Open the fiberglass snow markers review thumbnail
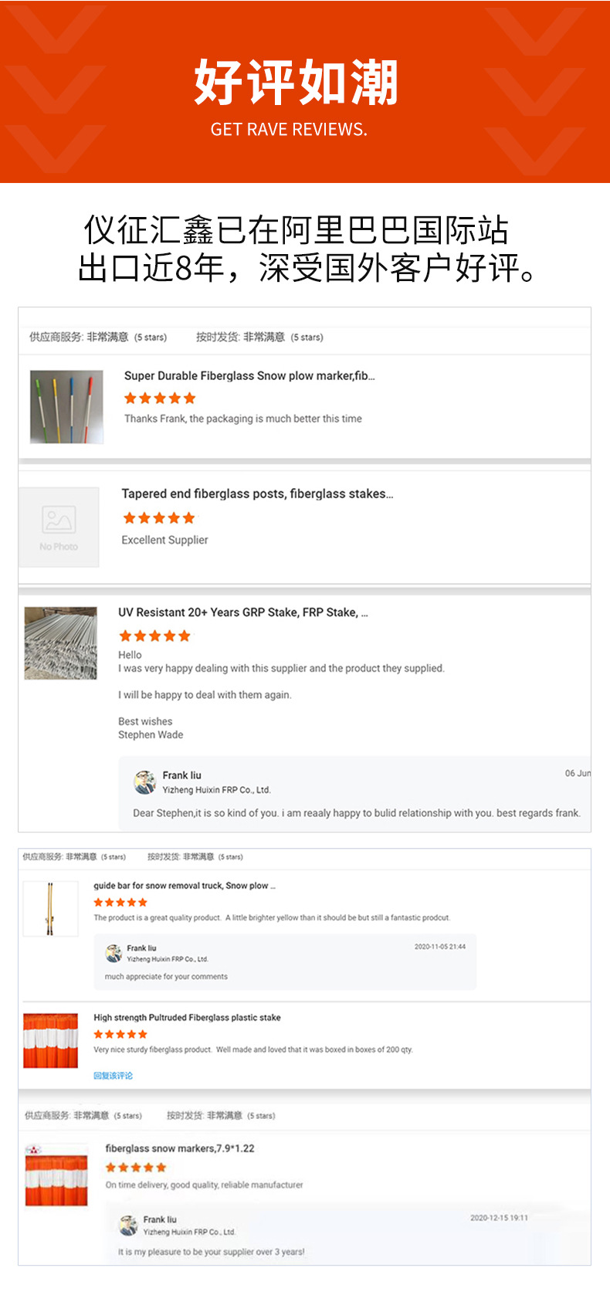The width and height of the screenshot is (610, 1302). 56,1175
